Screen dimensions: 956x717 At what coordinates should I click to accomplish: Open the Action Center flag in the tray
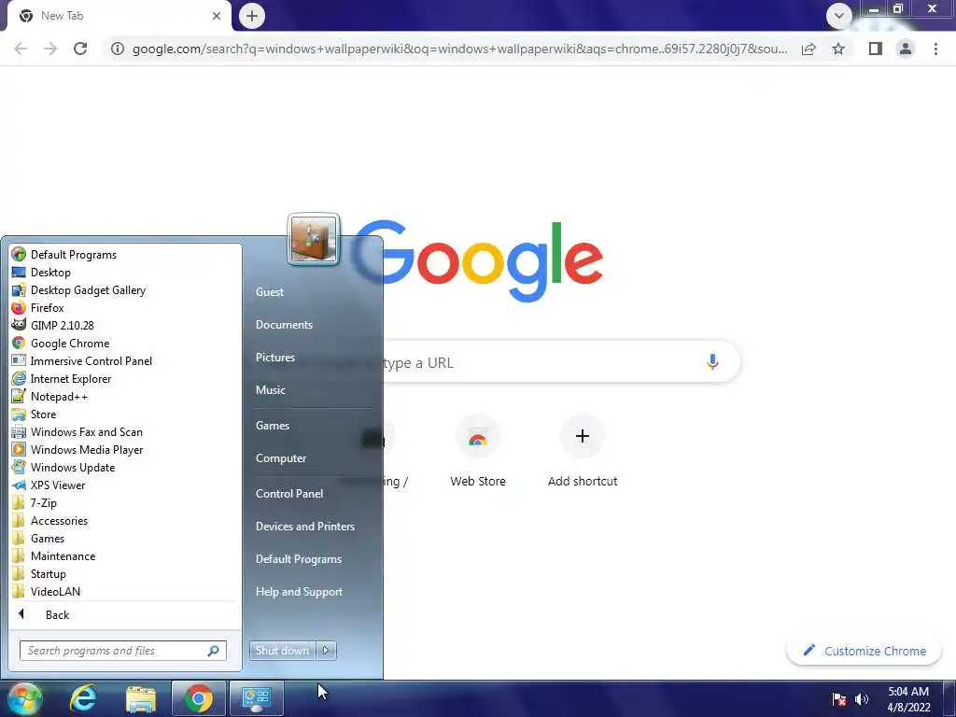pyautogui.click(x=839, y=699)
